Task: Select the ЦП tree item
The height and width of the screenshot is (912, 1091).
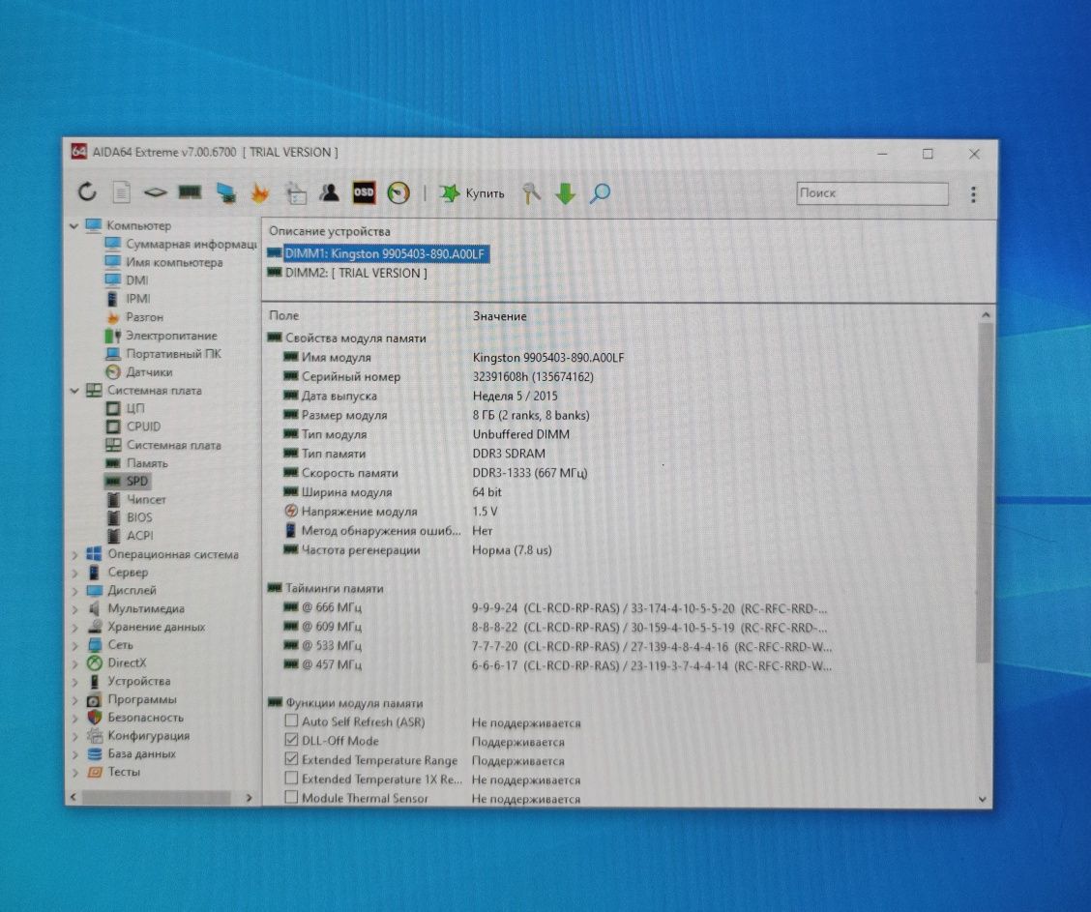Action: [125, 408]
